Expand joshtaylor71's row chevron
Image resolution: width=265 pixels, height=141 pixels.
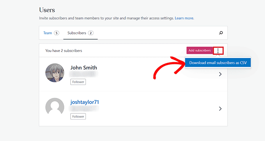220,109
